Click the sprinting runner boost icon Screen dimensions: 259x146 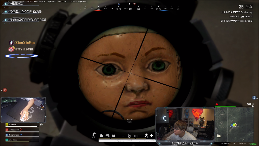146,136
